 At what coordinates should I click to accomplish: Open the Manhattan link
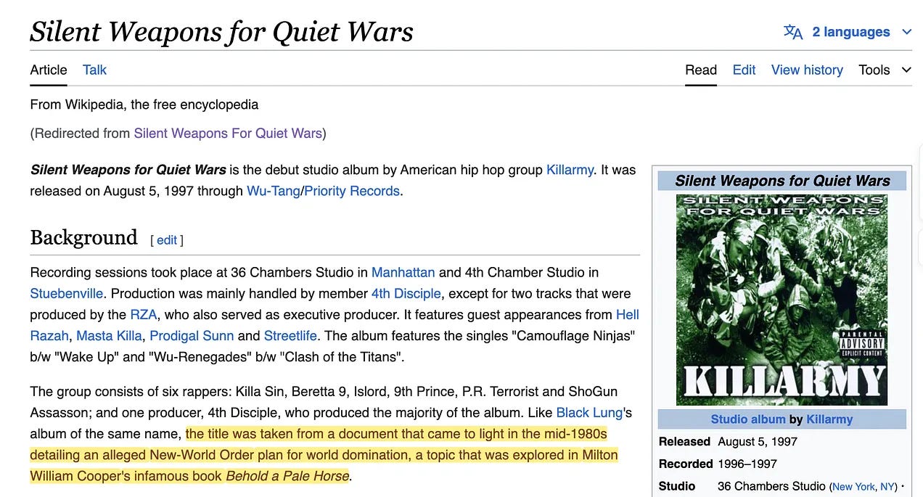click(x=403, y=272)
